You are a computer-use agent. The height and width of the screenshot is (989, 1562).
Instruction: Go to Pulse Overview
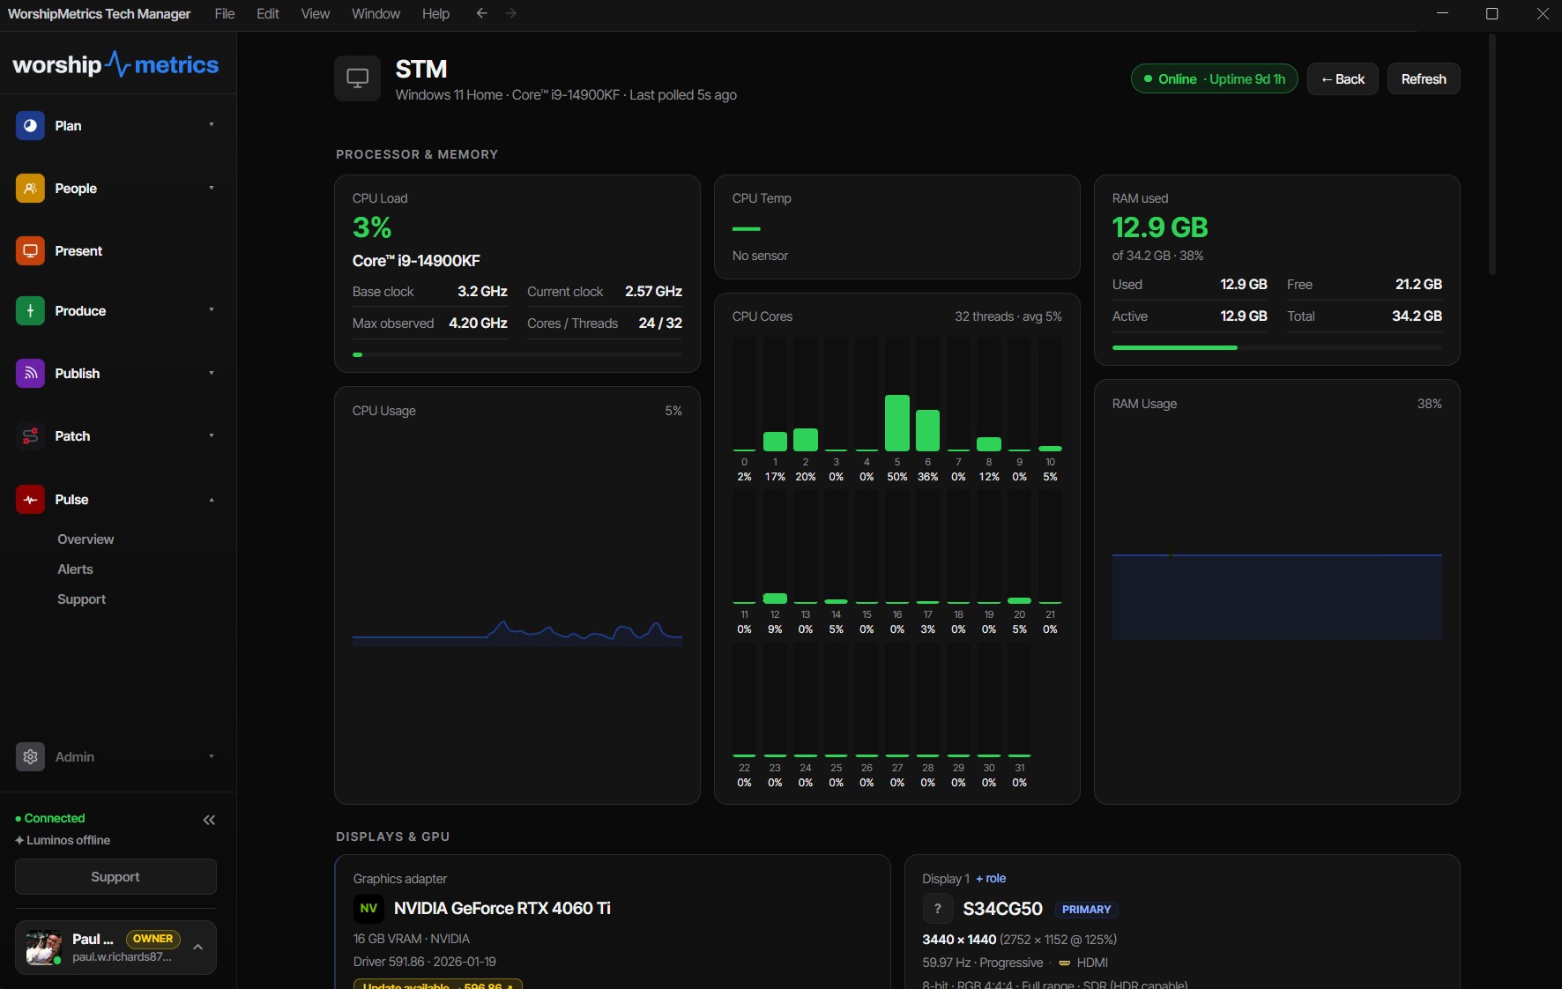(86, 539)
